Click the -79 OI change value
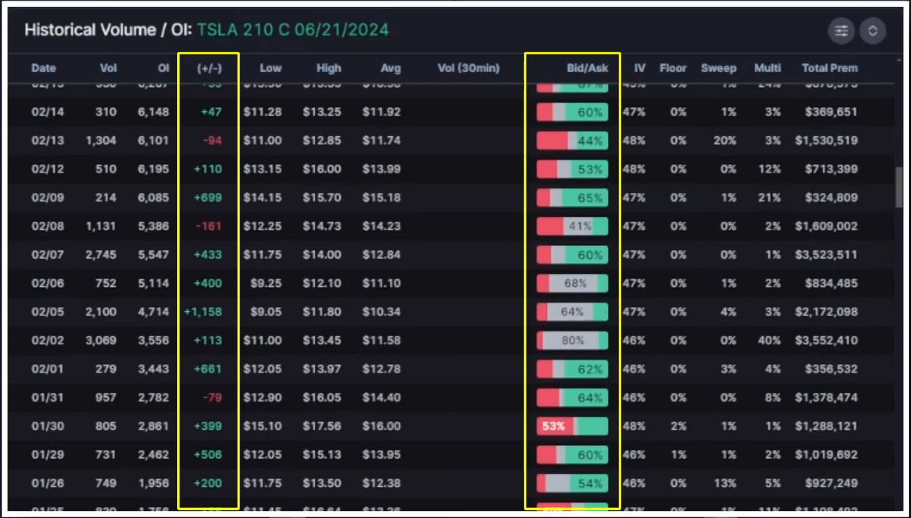This screenshot has width=911, height=518. click(213, 397)
